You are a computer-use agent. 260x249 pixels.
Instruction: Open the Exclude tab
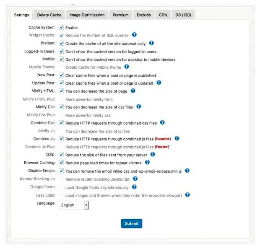(x=143, y=15)
